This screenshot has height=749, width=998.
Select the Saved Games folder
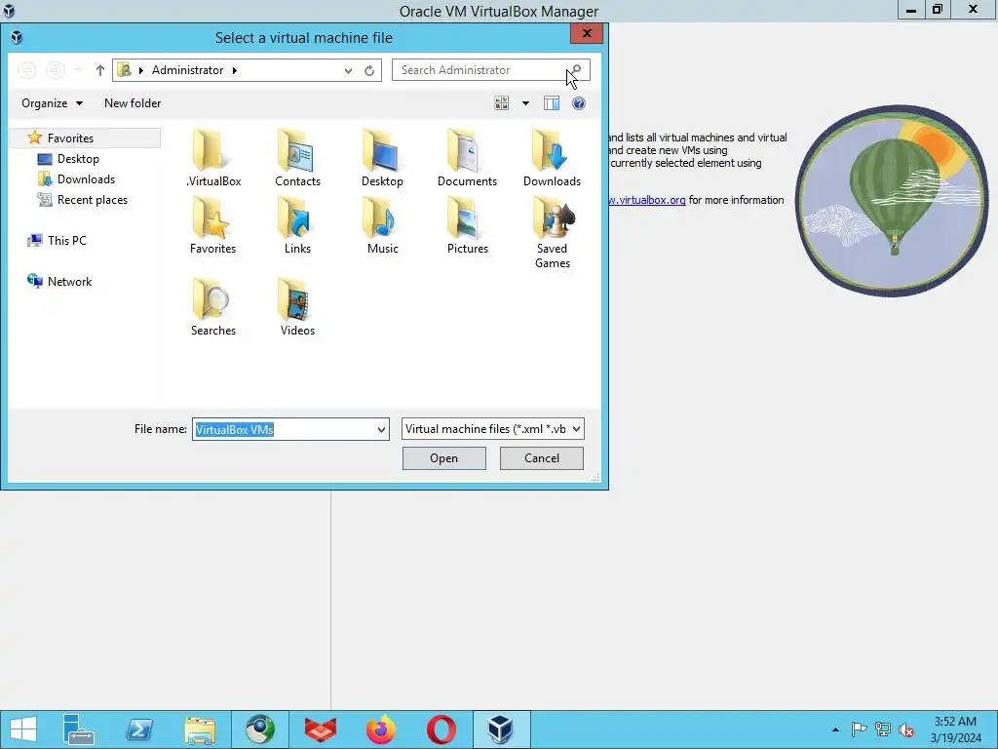552,232
